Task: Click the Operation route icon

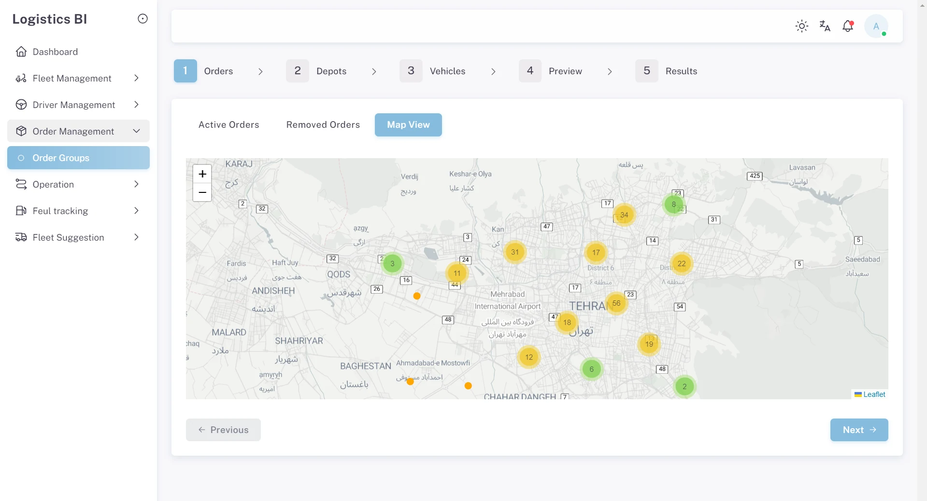Action: [x=21, y=184]
